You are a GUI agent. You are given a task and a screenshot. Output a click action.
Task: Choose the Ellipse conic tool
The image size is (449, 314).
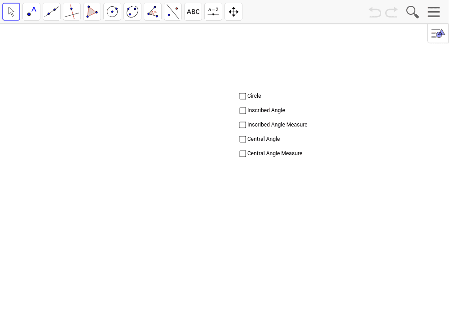click(x=132, y=12)
